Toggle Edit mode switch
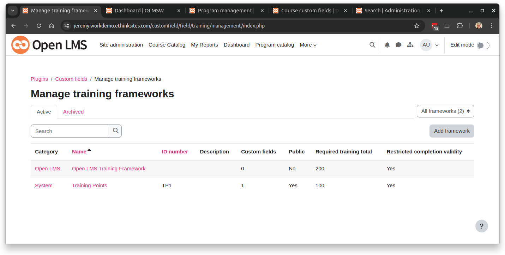 [483, 45]
